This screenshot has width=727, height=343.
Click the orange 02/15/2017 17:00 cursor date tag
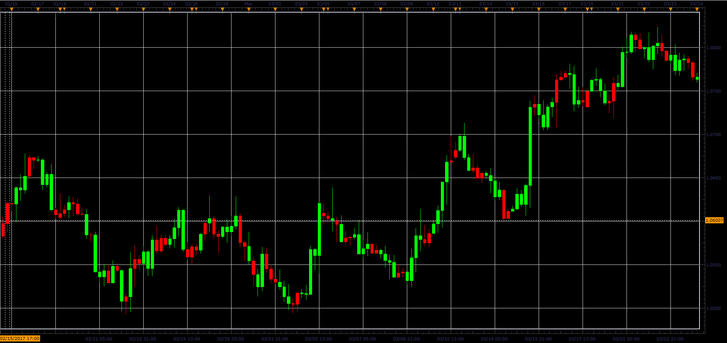pyautogui.click(x=20, y=338)
